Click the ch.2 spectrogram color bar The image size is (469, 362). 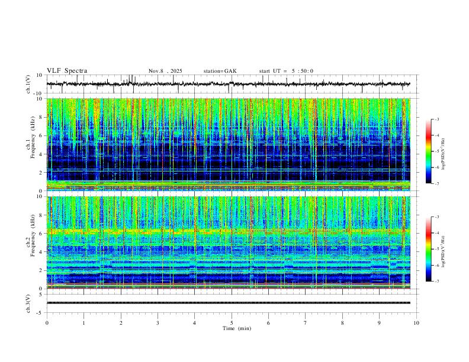point(429,249)
